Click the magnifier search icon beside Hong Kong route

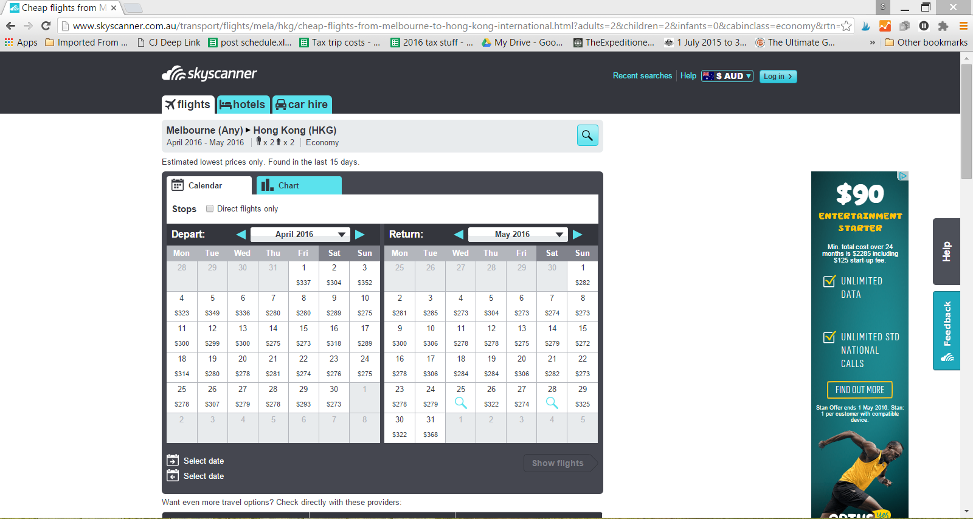pyautogui.click(x=587, y=136)
